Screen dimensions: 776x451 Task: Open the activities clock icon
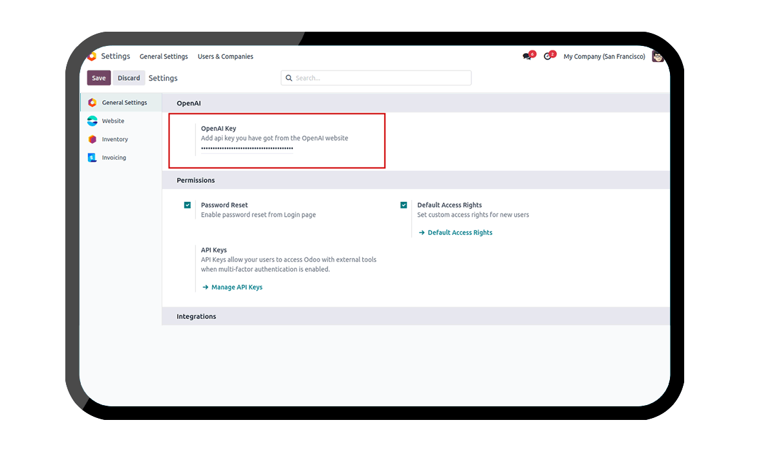pos(548,56)
